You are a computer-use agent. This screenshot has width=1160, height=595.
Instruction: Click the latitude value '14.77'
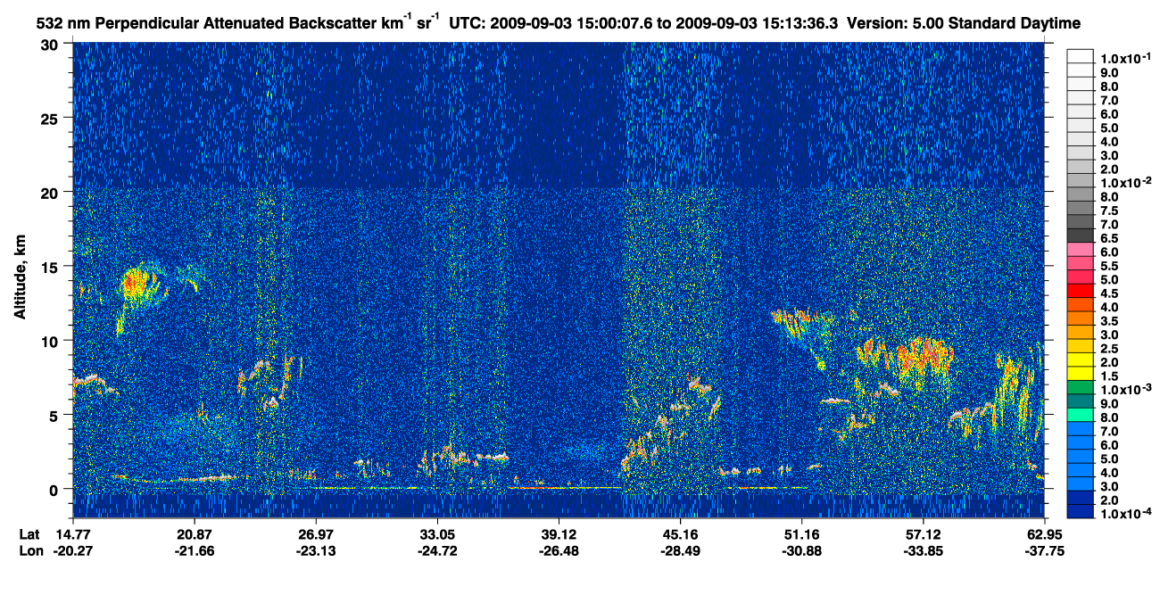tap(72, 533)
